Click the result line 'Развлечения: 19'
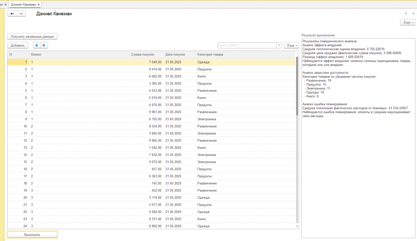The width and height of the screenshot is (417, 241). pos(318,81)
